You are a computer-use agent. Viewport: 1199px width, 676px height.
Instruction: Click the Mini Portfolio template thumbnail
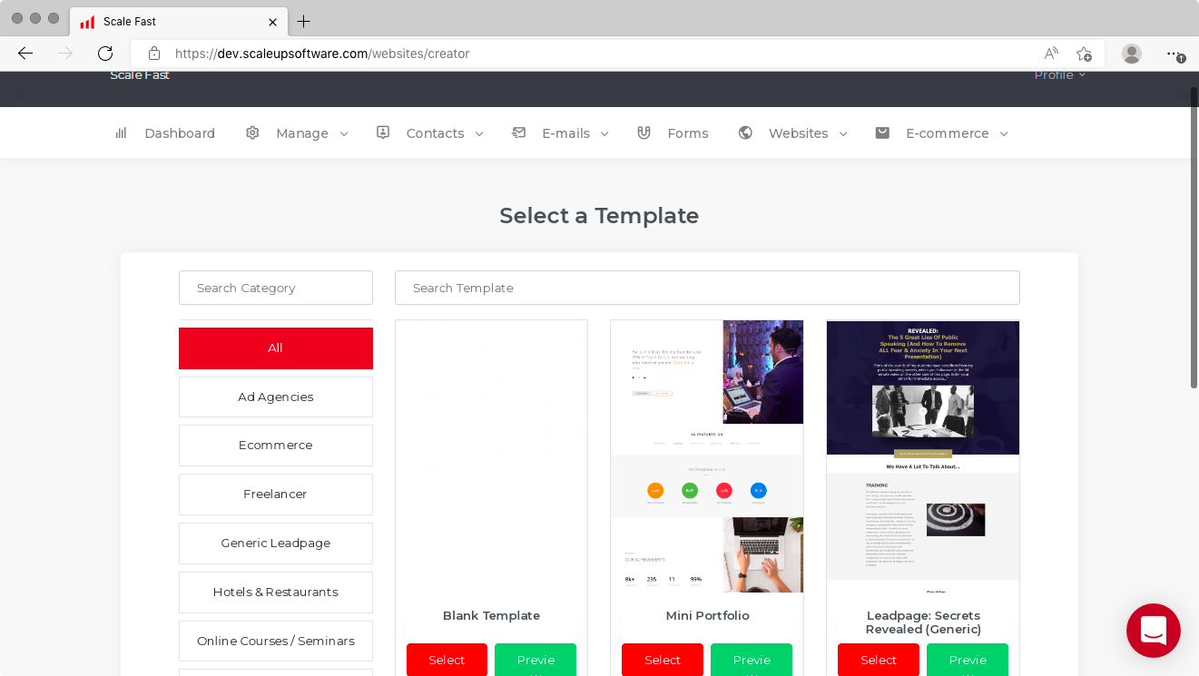(x=707, y=456)
